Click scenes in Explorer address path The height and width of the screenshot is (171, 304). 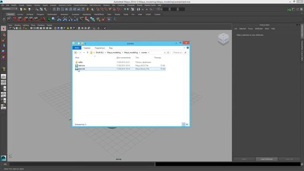(144, 53)
